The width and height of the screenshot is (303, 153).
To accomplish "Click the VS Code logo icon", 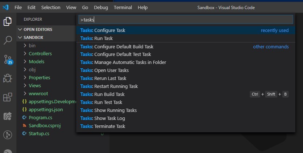I will click(5, 7).
